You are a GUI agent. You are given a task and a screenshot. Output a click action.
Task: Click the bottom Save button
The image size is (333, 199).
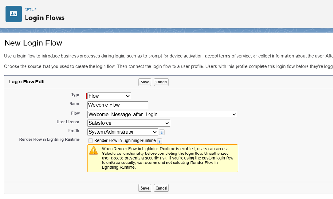coord(145,188)
